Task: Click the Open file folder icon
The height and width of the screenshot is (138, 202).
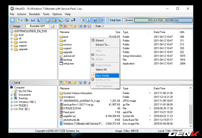Action: pyautogui.click(x=18, y=20)
